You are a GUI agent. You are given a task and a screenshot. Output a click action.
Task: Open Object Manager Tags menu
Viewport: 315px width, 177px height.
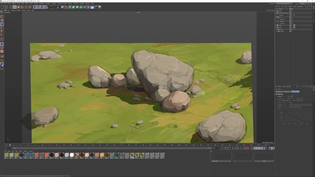pyautogui.click(x=294, y=6)
